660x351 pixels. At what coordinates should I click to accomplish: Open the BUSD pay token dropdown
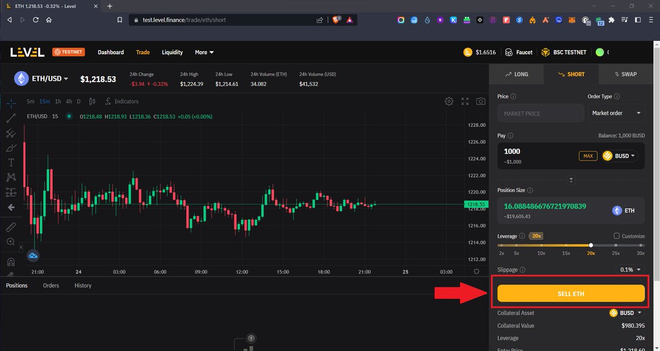point(619,156)
